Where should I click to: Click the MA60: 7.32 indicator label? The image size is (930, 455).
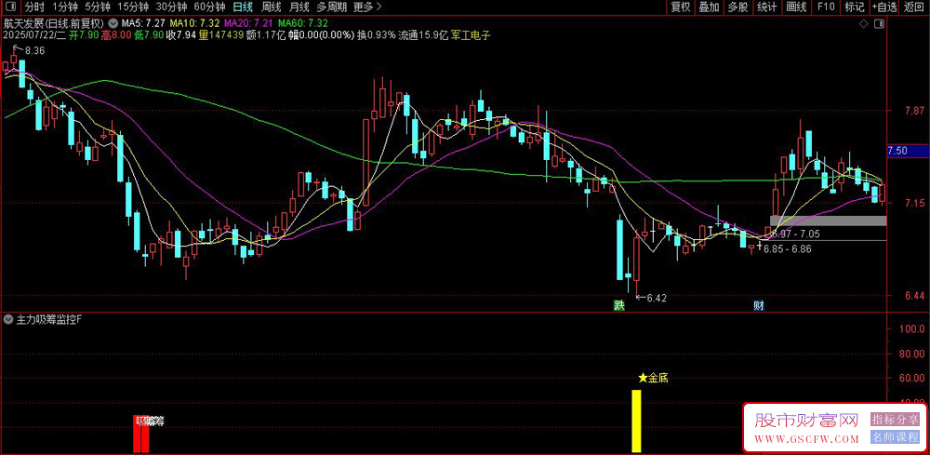click(x=302, y=23)
